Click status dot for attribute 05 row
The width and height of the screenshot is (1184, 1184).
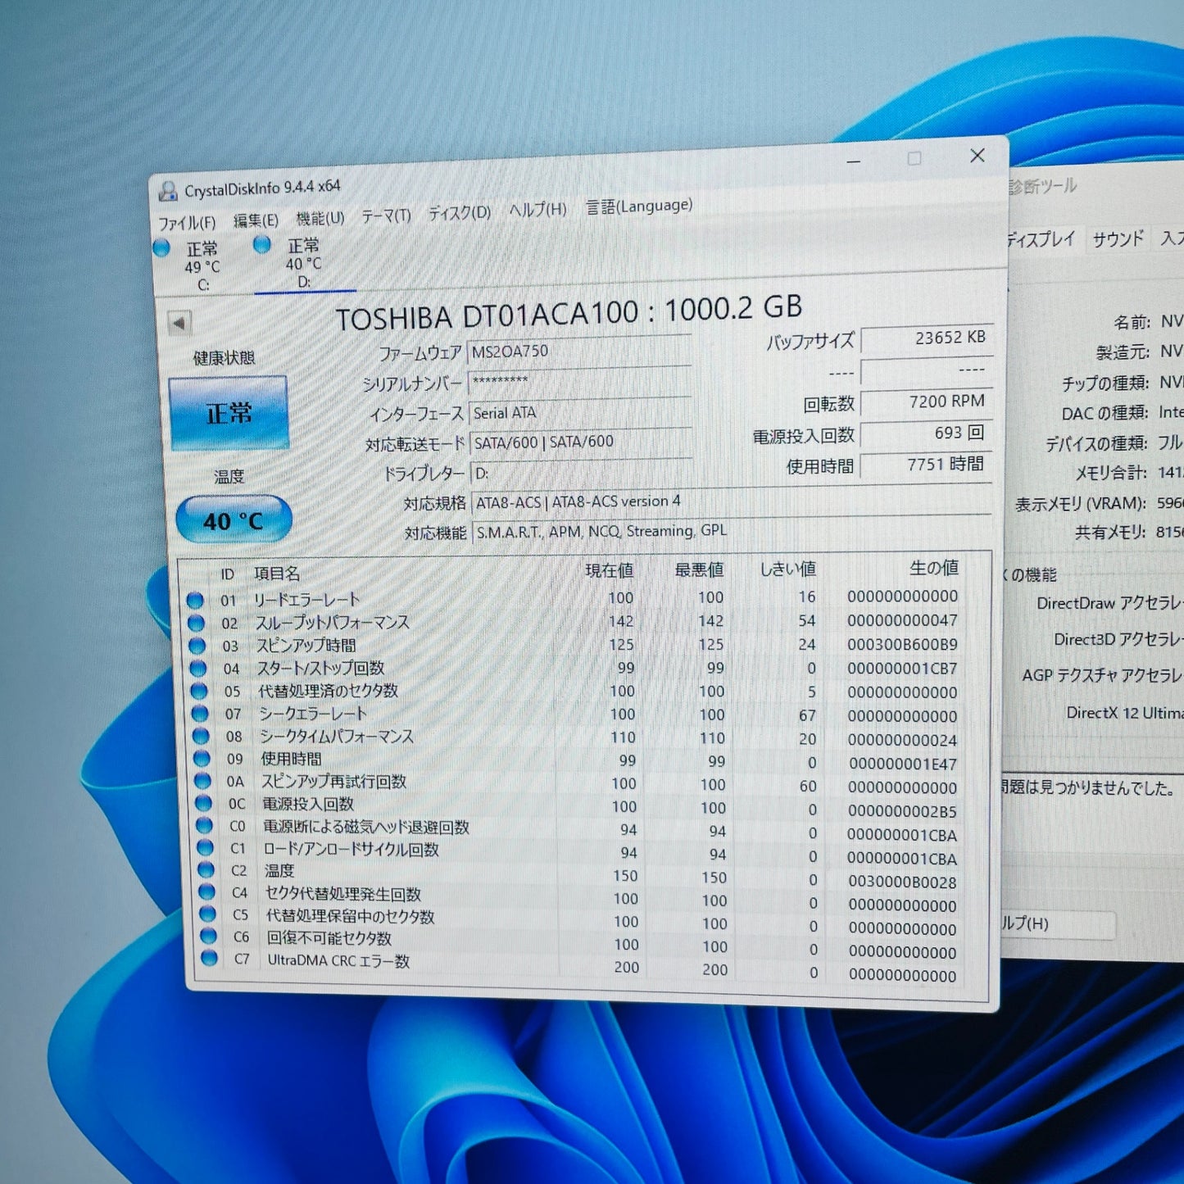[x=199, y=692]
